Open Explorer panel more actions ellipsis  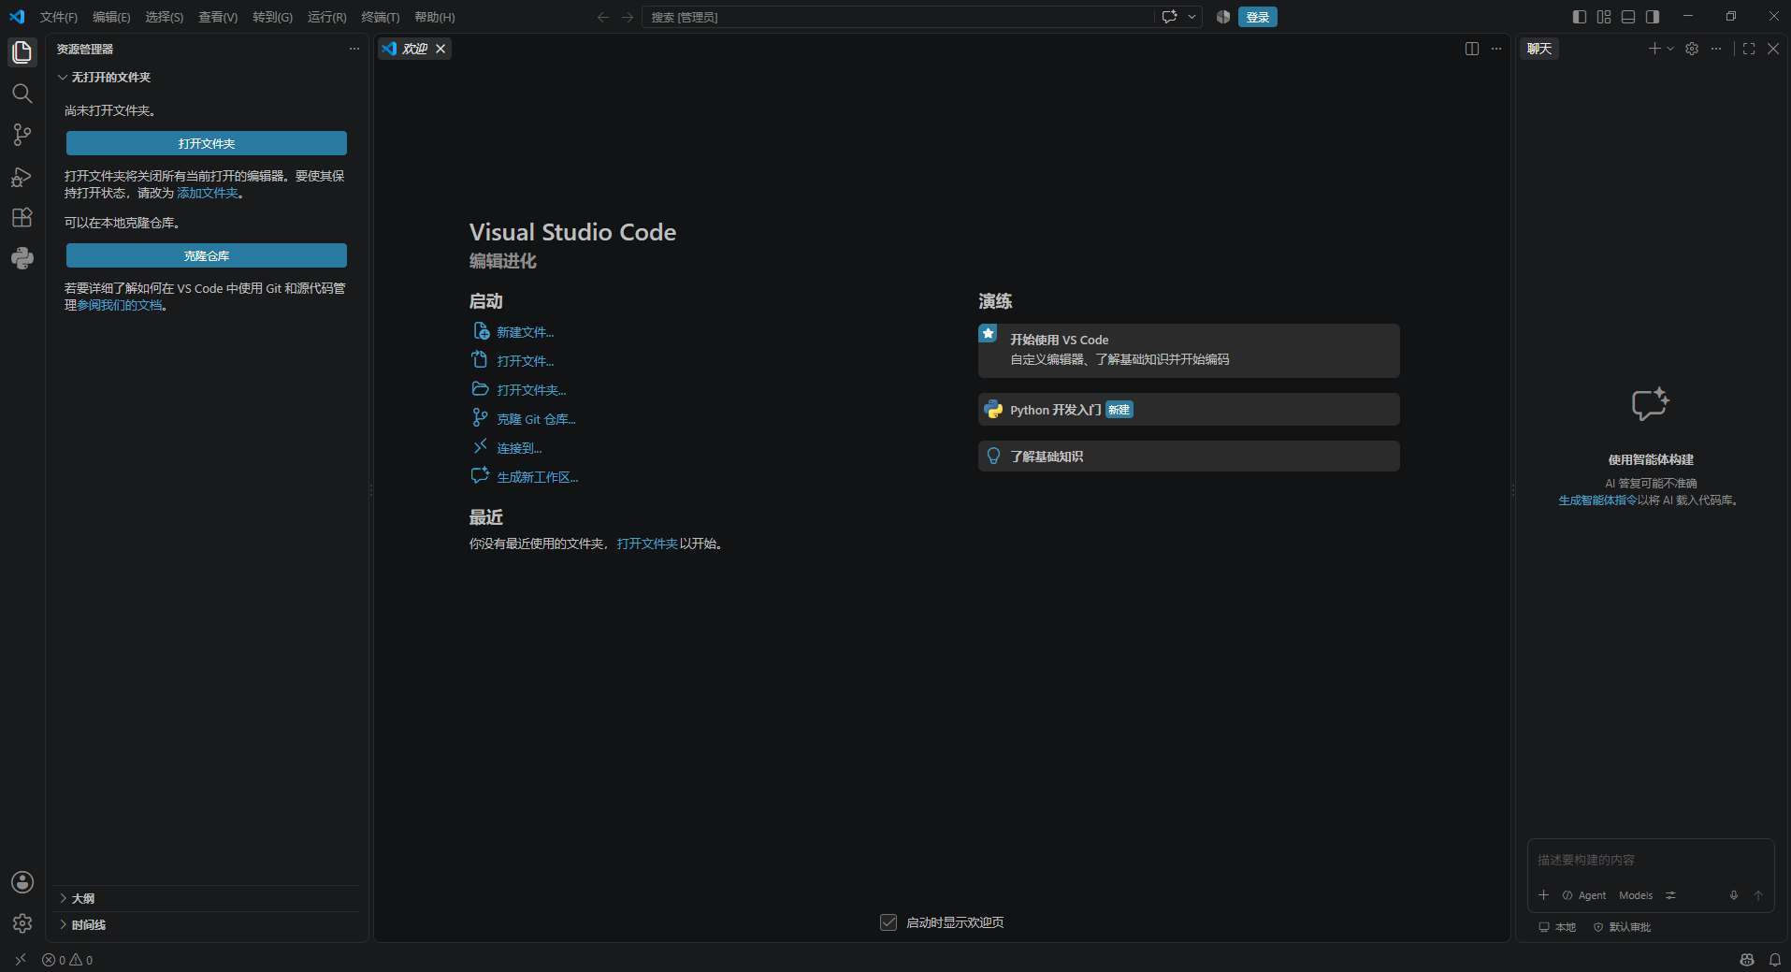pyautogui.click(x=354, y=49)
